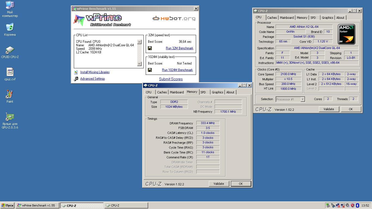Click the rocket tray icon
This screenshot has width=372, height=209.
click(x=333, y=205)
